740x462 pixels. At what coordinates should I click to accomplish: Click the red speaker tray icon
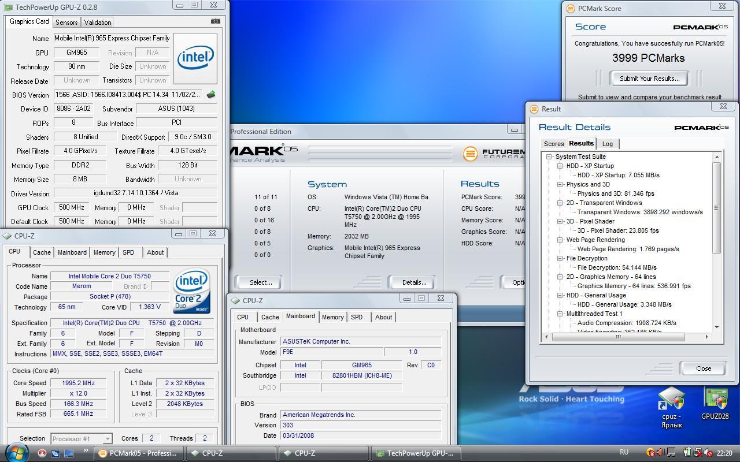[x=660, y=453]
